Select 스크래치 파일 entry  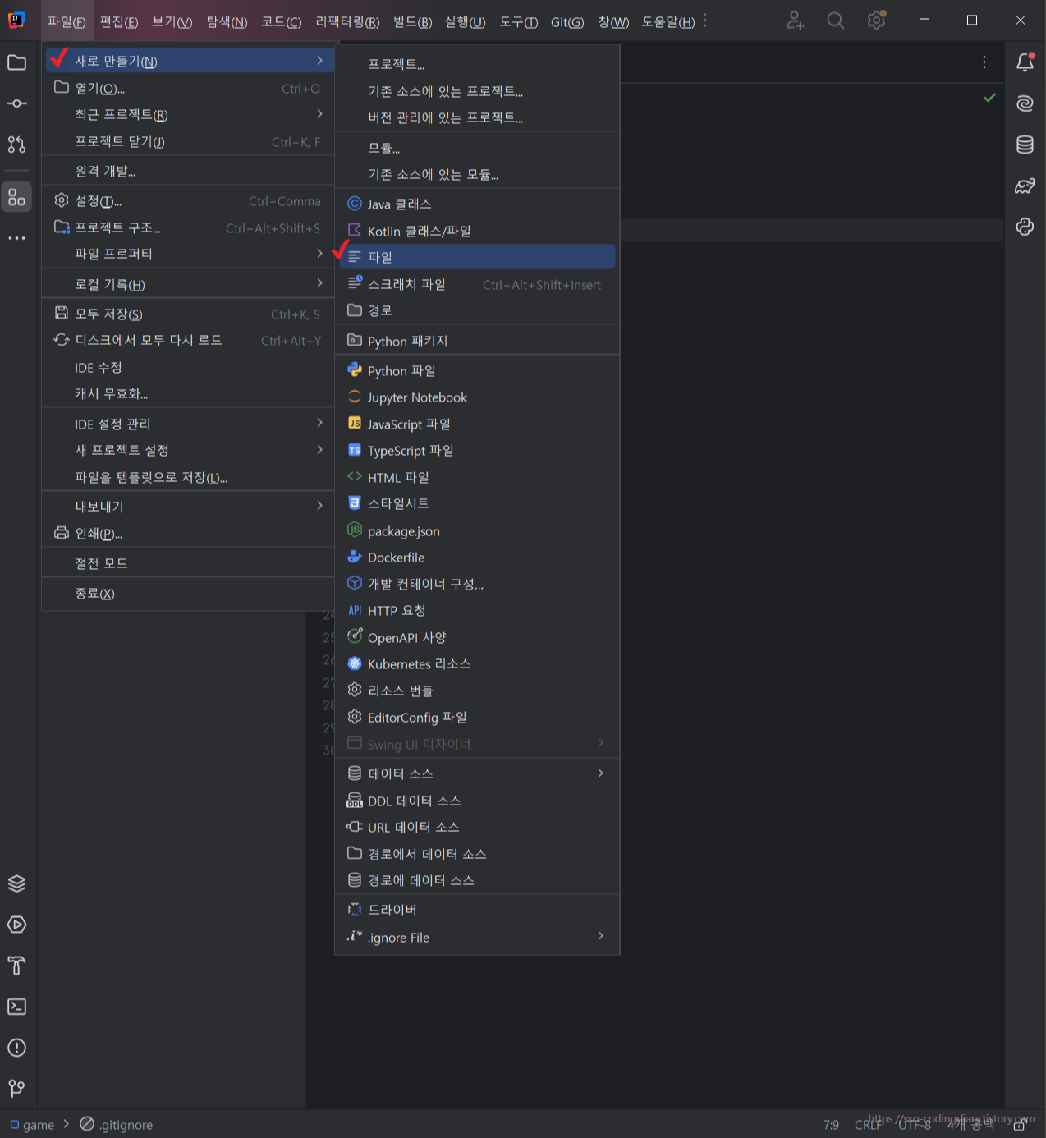477,284
